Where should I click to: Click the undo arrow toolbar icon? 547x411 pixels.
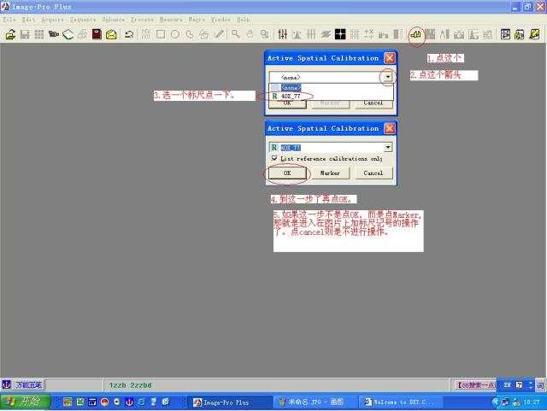pyautogui.click(x=129, y=34)
